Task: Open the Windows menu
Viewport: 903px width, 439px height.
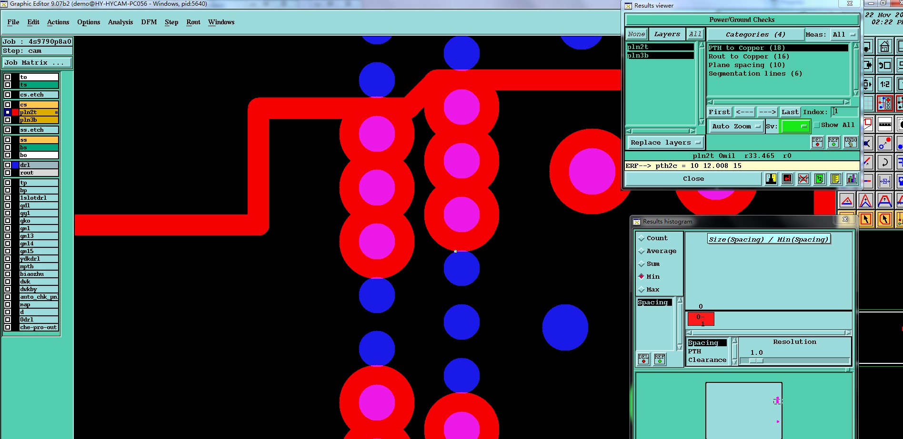Action: 221,22
